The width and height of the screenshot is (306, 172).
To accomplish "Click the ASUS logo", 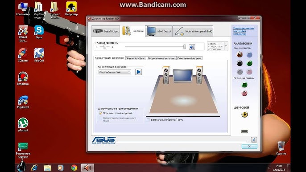I will click(x=103, y=140).
